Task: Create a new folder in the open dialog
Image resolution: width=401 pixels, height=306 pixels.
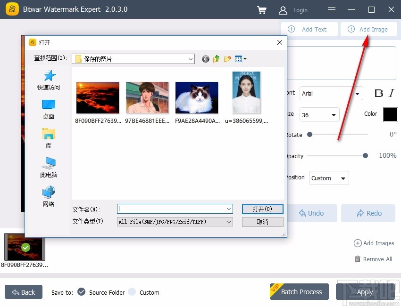Action: point(227,59)
